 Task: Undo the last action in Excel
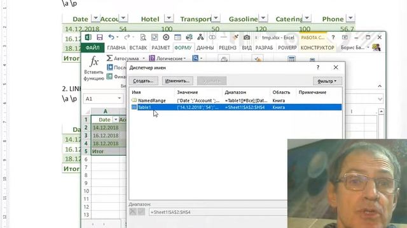coord(111,37)
